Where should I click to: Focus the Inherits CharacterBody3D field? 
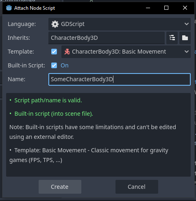coord(107,38)
